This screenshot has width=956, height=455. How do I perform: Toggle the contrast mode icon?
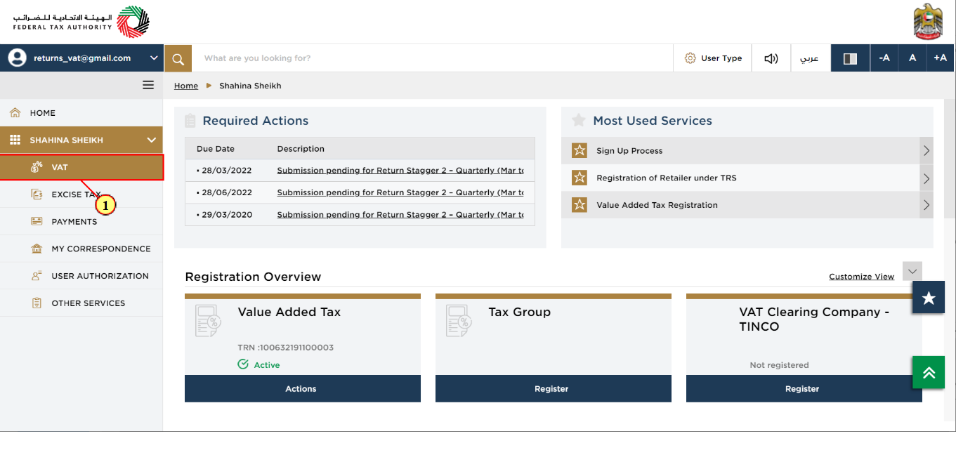[850, 58]
